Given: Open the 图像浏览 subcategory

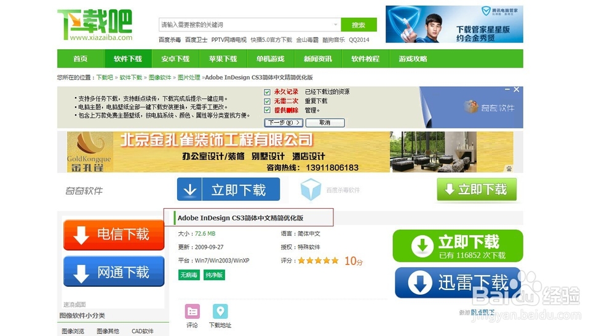Looking at the screenshot, I should click(x=73, y=331).
